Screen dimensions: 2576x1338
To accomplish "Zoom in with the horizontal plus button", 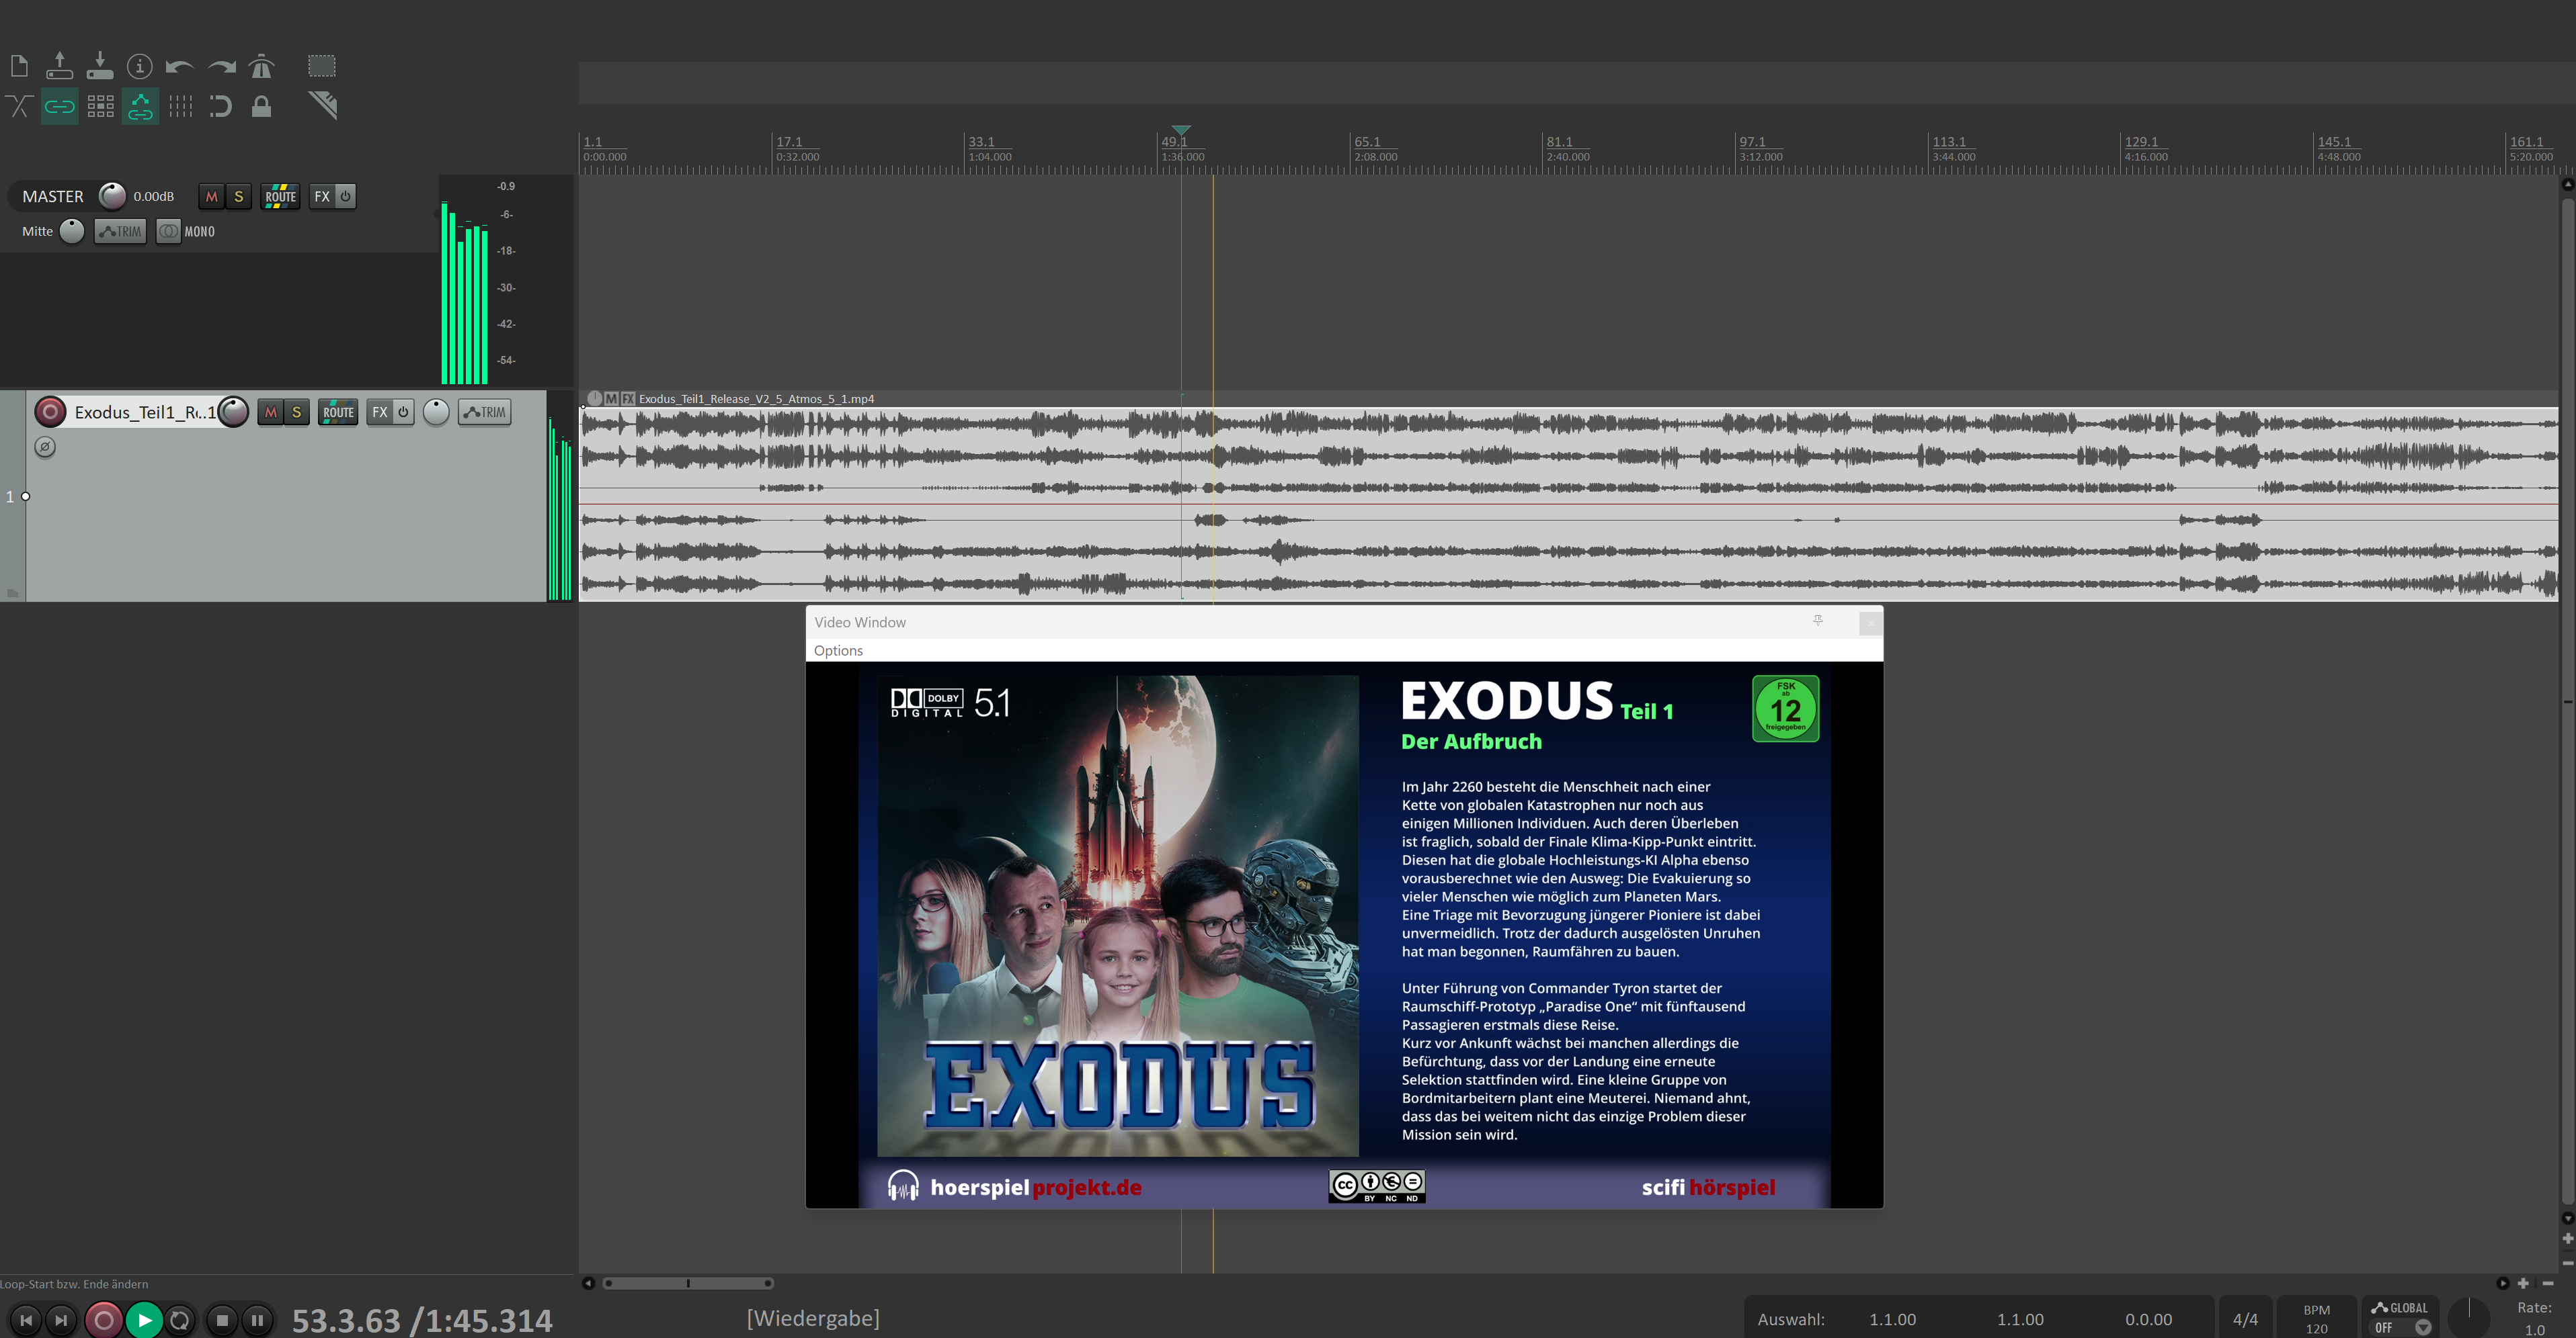I will point(2523,1283).
